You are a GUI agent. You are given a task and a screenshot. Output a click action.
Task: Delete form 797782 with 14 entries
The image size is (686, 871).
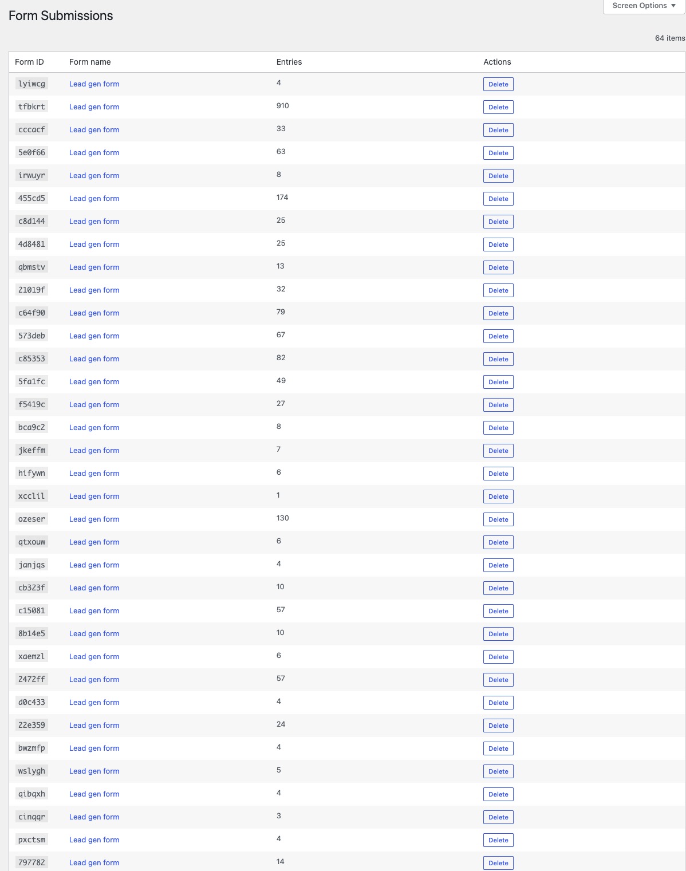[x=498, y=863]
